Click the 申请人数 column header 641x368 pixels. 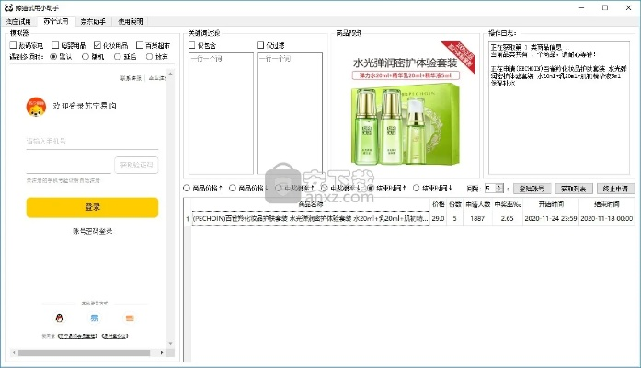coord(477,204)
